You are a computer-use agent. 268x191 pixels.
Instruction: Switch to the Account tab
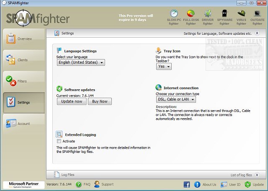pos(24,124)
